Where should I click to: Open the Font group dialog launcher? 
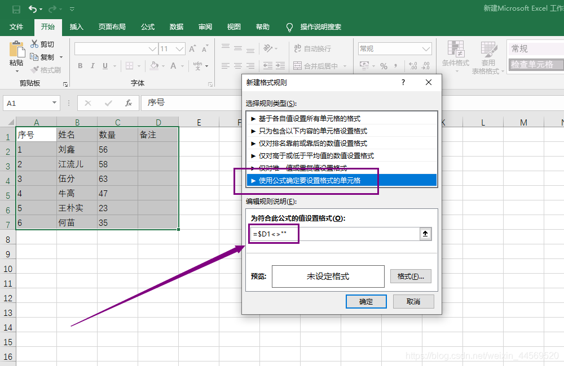pos(210,84)
